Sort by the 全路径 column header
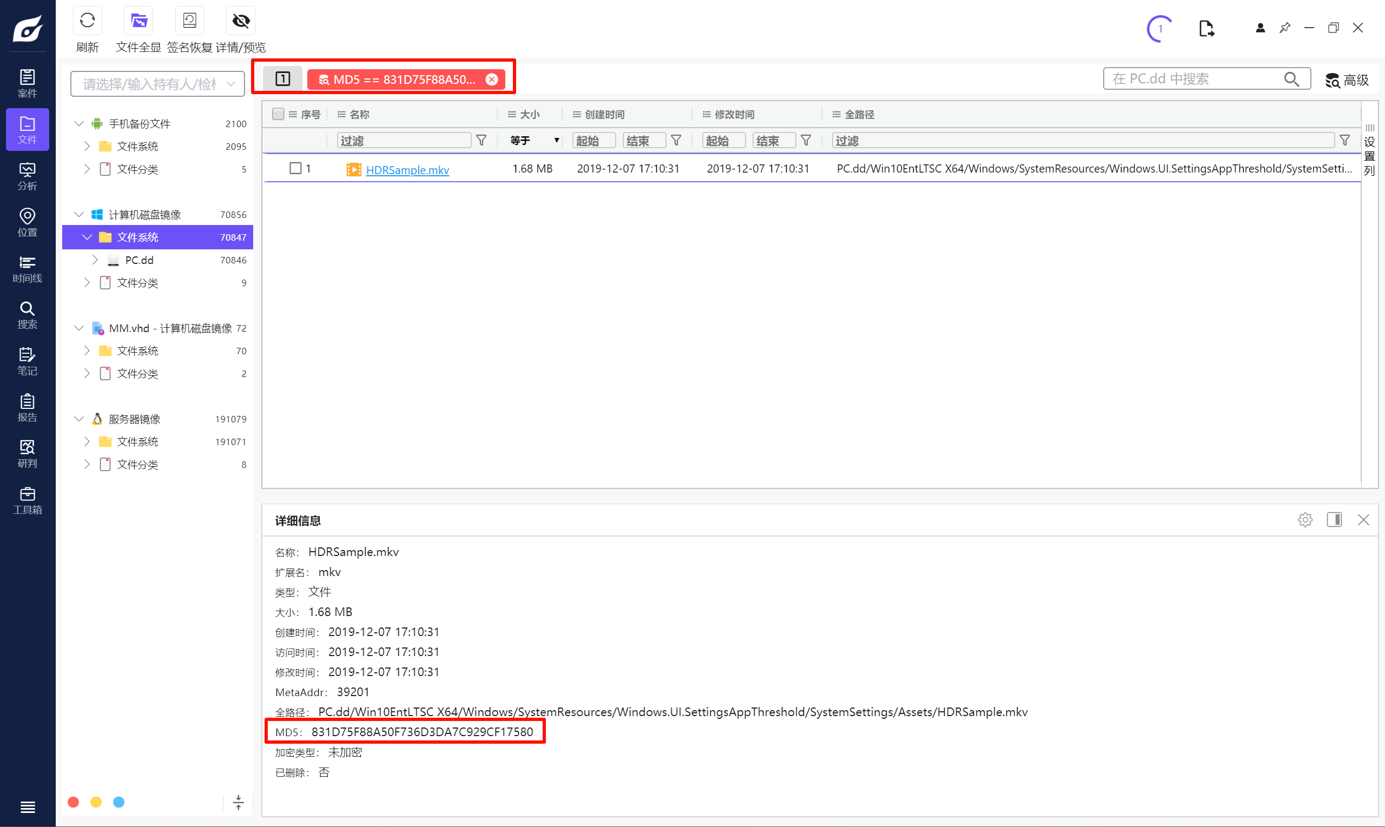 (x=859, y=114)
